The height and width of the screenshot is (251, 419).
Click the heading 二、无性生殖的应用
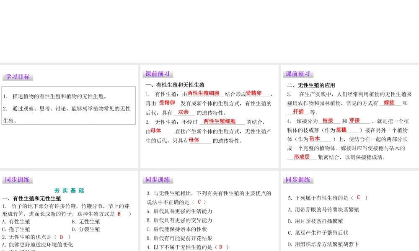[311, 85]
